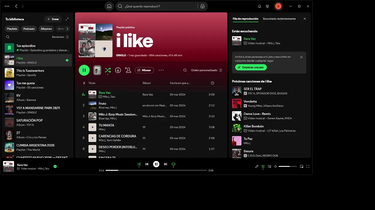Open now playing album art thumbnail
375x210 pixels.
tap(8, 167)
